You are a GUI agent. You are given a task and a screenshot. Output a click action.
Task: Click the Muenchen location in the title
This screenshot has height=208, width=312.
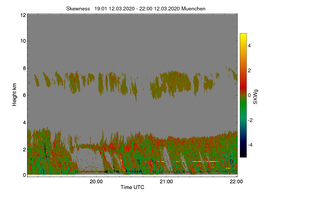193,9
